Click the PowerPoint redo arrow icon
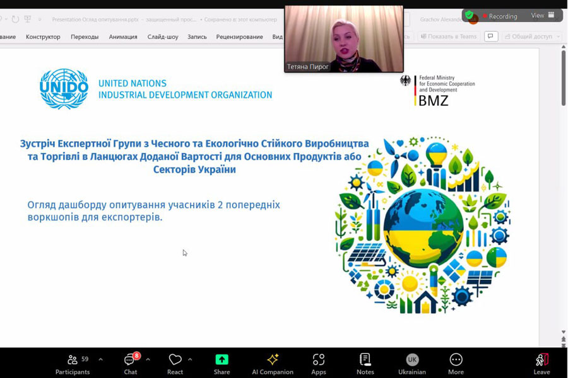Viewport: 568px width, 378px height. pyautogui.click(x=15, y=19)
